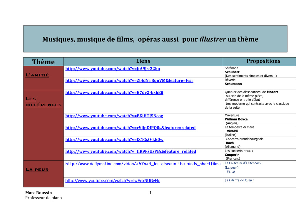Click the text Les concerts royaux

pos(239,151)
